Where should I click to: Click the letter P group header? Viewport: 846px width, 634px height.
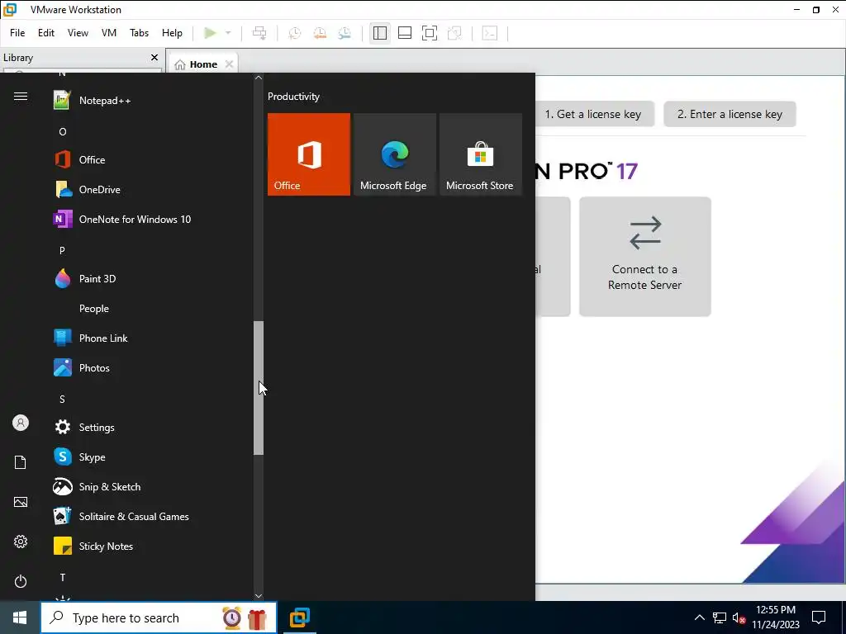click(62, 250)
